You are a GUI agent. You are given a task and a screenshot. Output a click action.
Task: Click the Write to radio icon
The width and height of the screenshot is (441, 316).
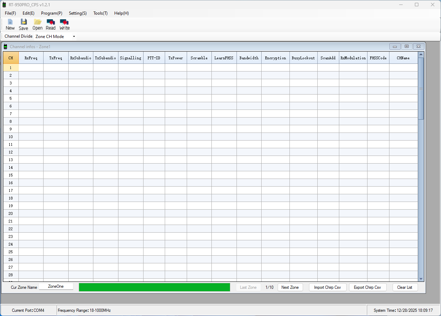click(x=64, y=24)
